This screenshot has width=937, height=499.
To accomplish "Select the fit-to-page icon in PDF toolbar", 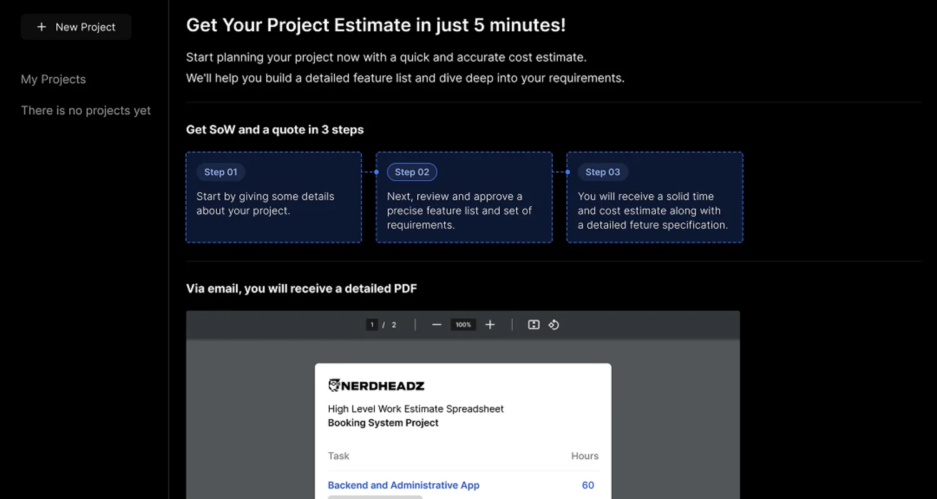I will [x=533, y=324].
